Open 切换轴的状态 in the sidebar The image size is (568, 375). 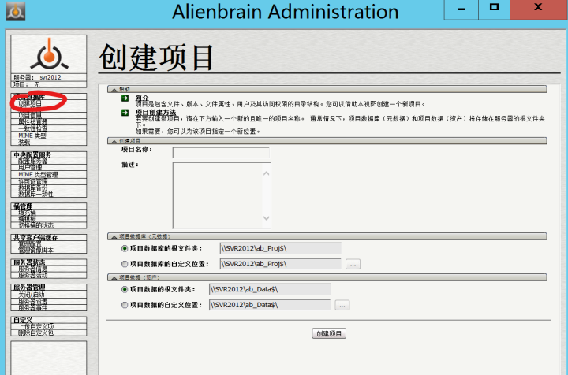click(35, 225)
